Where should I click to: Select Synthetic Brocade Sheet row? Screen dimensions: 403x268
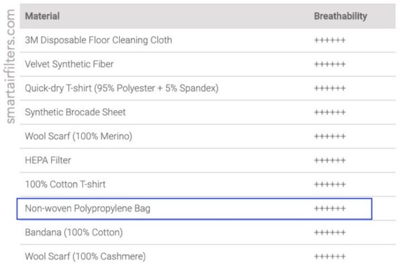[208, 112]
